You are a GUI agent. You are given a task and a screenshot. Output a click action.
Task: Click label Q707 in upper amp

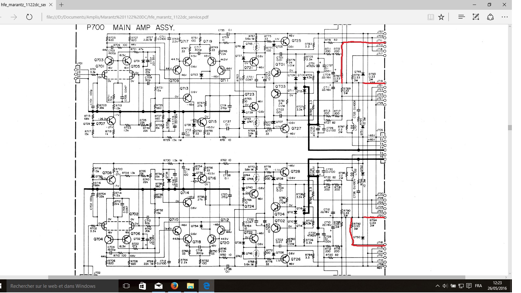click(101, 124)
